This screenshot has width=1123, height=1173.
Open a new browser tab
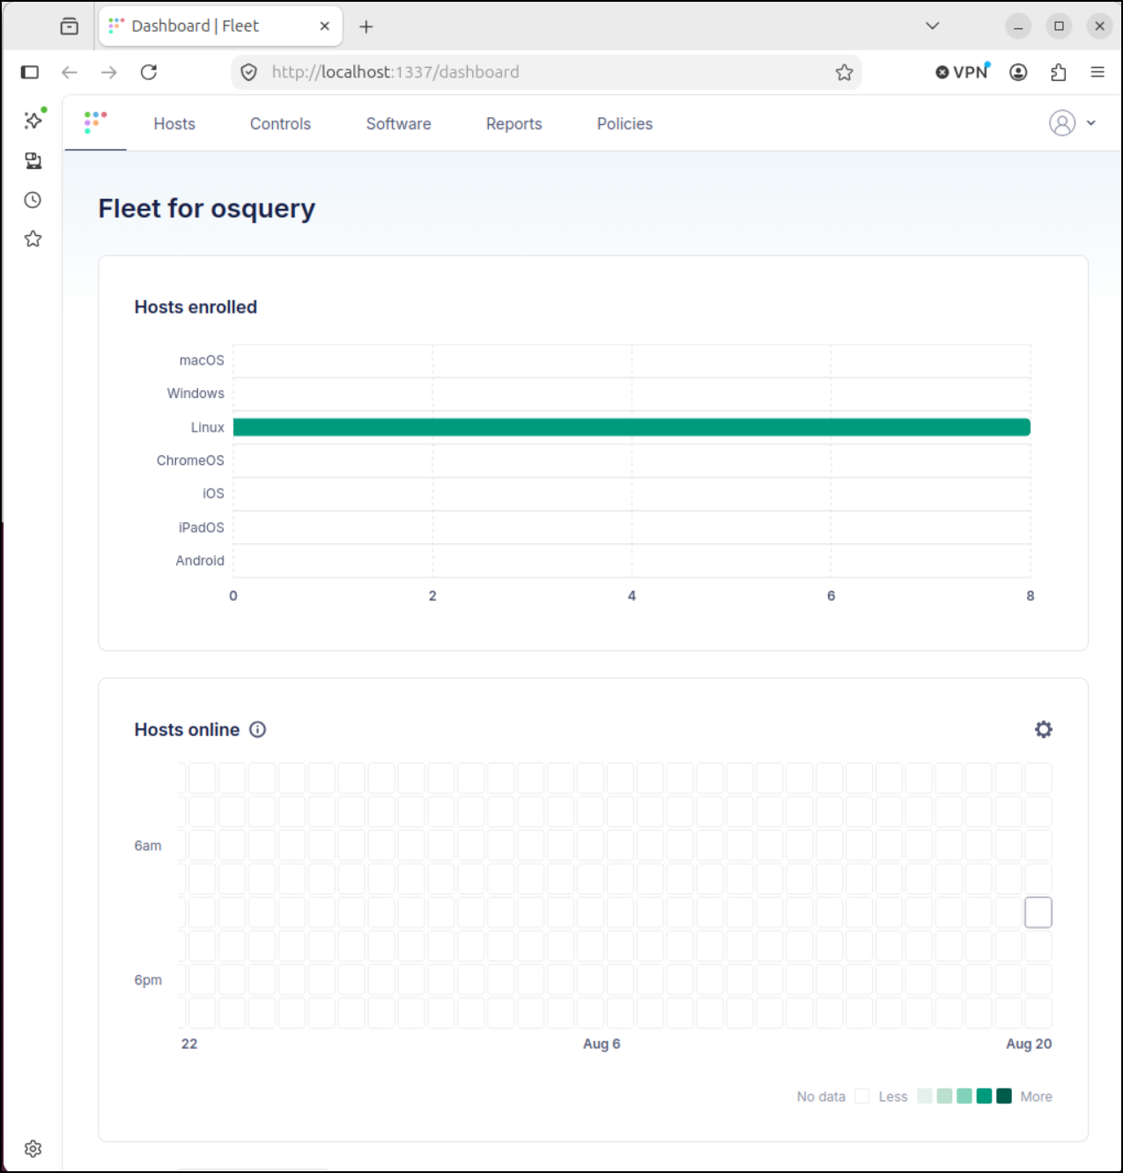tap(366, 26)
